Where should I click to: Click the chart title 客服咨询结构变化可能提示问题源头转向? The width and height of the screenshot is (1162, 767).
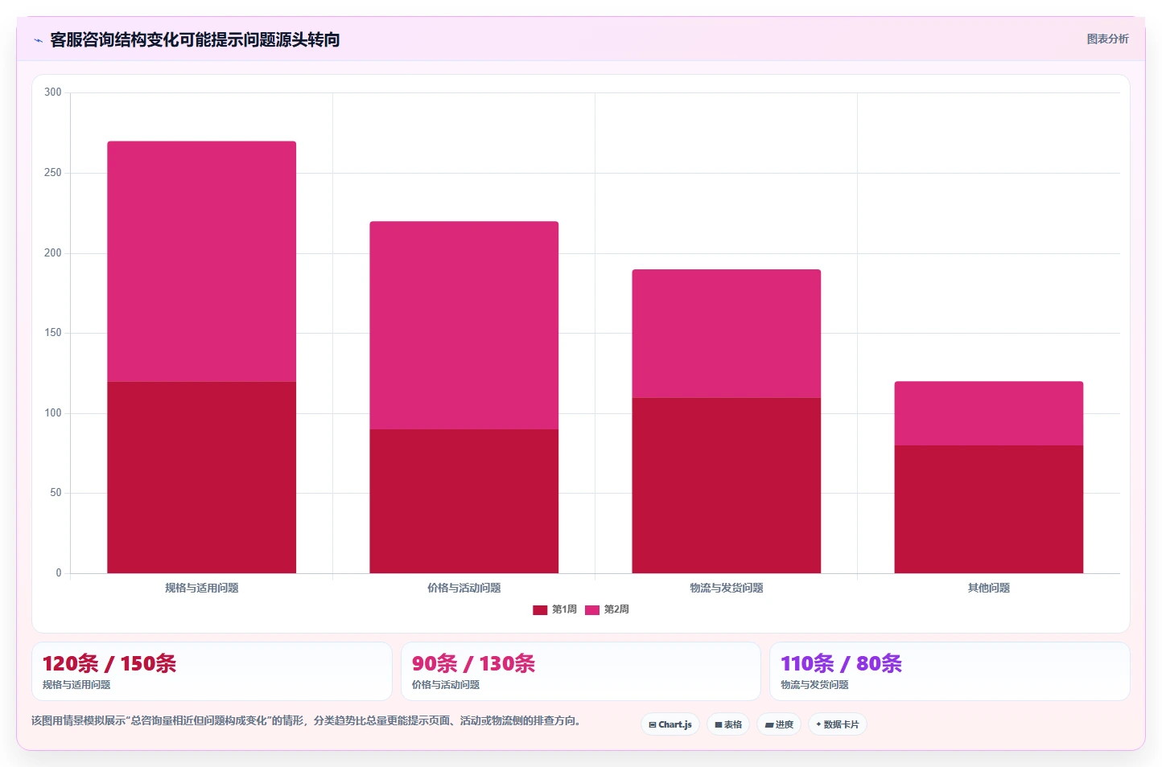(x=195, y=39)
